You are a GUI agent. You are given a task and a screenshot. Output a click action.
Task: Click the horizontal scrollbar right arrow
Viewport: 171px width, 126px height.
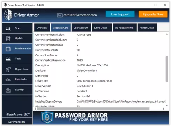pyautogui.click(x=164, y=108)
